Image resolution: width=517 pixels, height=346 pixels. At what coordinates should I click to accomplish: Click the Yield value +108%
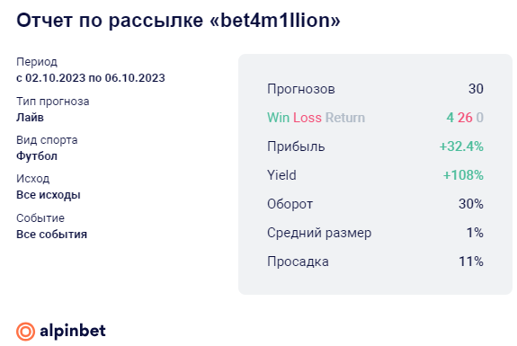click(x=463, y=175)
